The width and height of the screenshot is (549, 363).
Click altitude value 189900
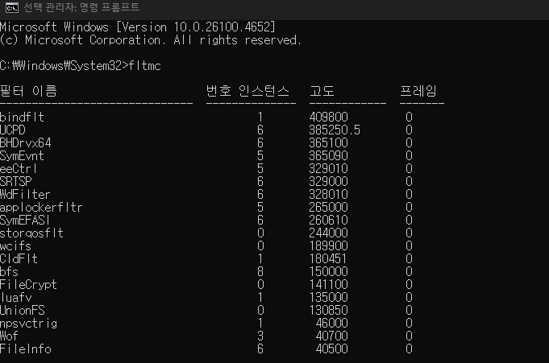point(328,245)
